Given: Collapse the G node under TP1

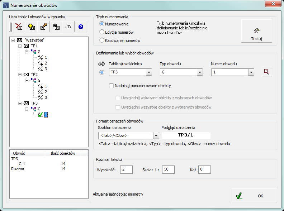Looking at the screenshot, I should click(27, 52).
